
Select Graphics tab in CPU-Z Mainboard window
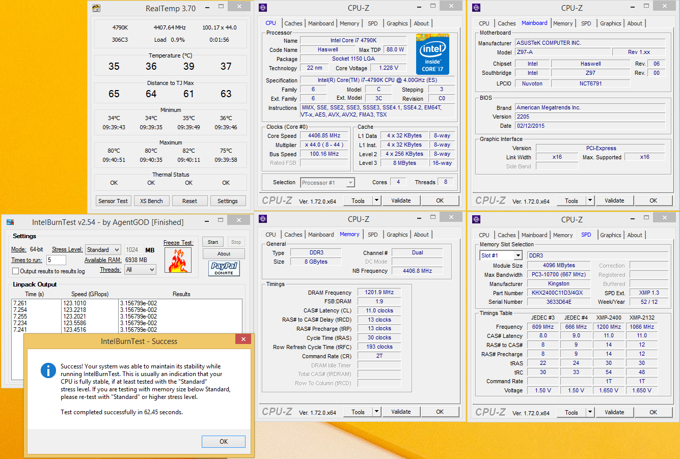(610, 23)
